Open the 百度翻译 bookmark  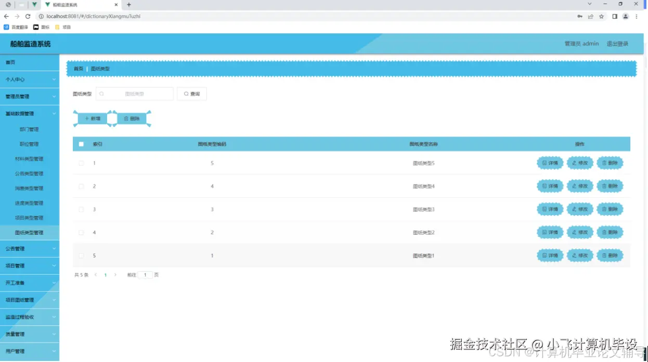pyautogui.click(x=16, y=27)
